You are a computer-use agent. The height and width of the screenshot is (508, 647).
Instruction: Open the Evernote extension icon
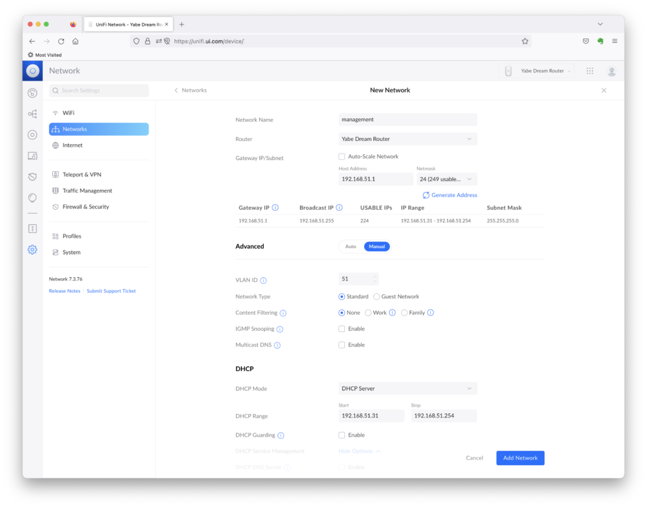point(600,41)
